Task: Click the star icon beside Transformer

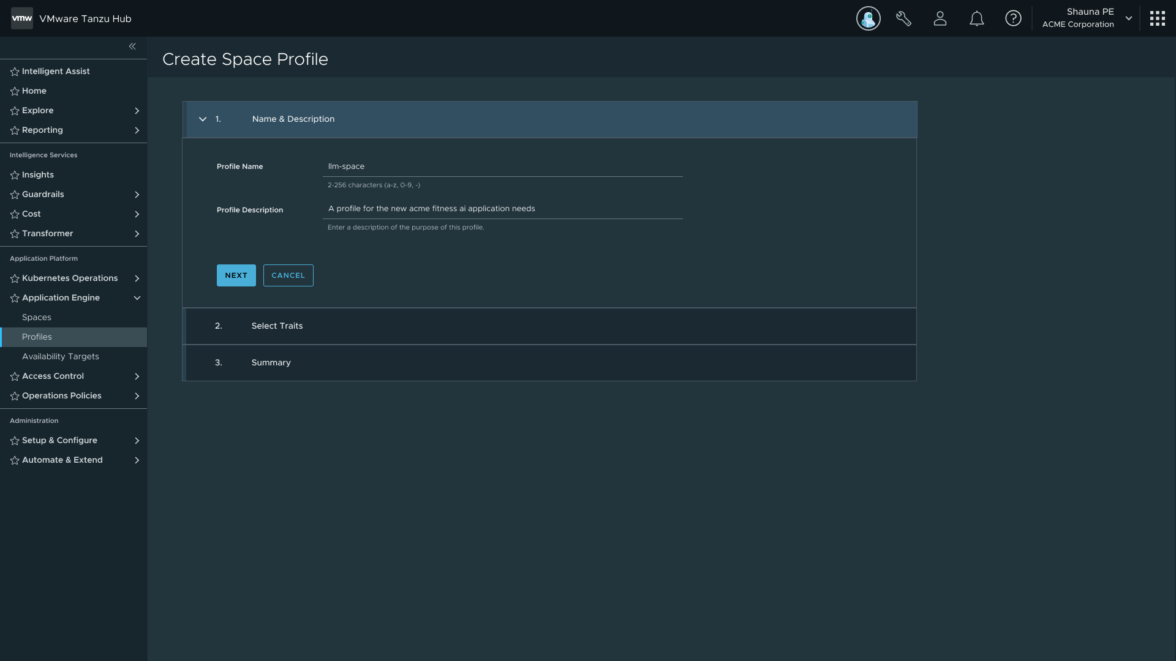Action: tap(15, 234)
